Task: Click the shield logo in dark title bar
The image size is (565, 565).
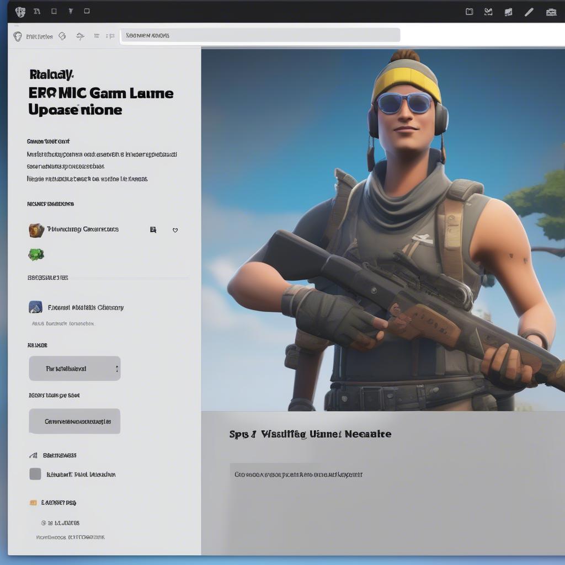Action: click(20, 12)
